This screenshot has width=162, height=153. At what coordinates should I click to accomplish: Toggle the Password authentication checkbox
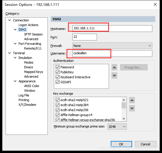(x=57, y=67)
